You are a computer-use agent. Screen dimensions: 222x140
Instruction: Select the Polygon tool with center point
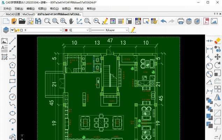13,65
